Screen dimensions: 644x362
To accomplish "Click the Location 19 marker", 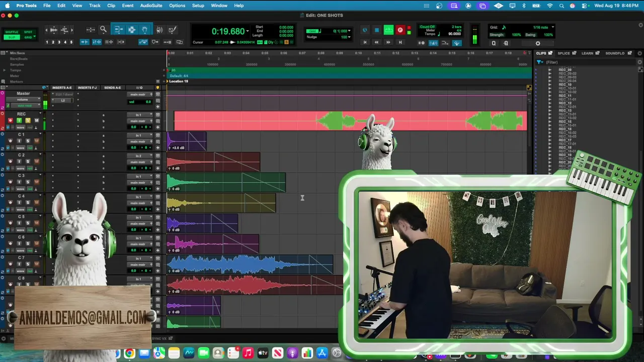I will pyautogui.click(x=179, y=81).
